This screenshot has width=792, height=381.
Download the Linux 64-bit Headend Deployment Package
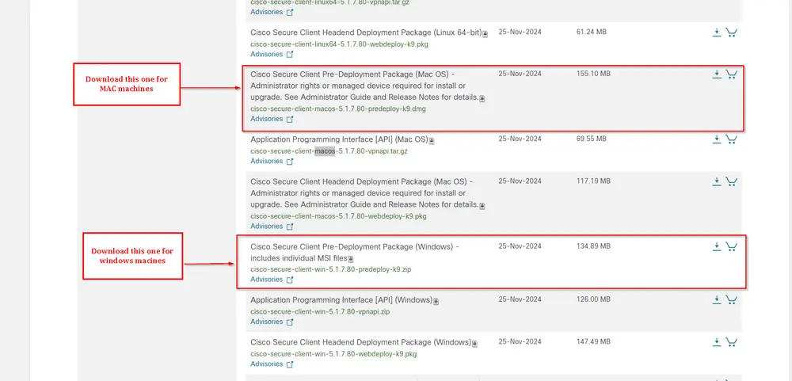(x=716, y=32)
